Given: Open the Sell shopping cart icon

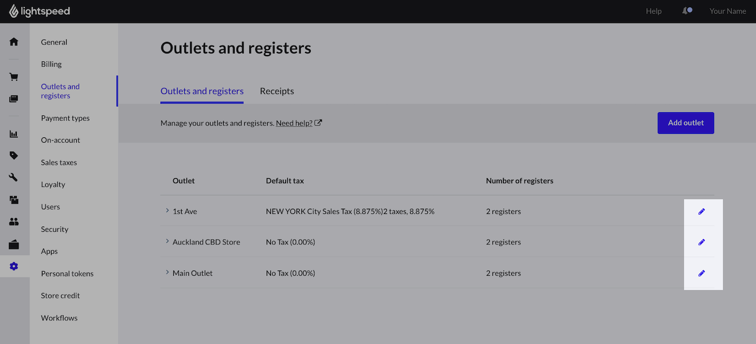Looking at the screenshot, I should tap(14, 77).
